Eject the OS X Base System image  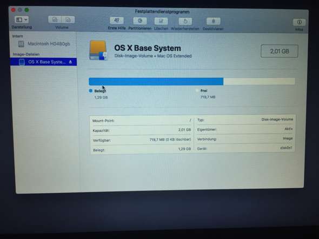[x=70, y=62]
